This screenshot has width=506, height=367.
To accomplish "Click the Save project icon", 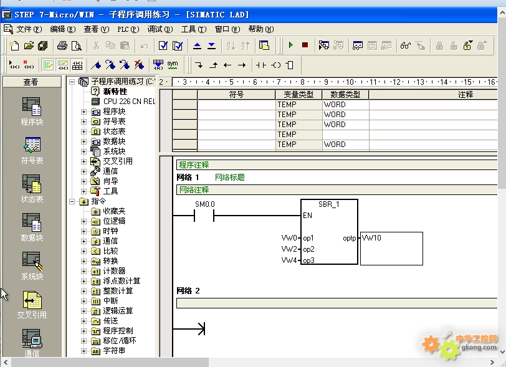I will [x=42, y=45].
